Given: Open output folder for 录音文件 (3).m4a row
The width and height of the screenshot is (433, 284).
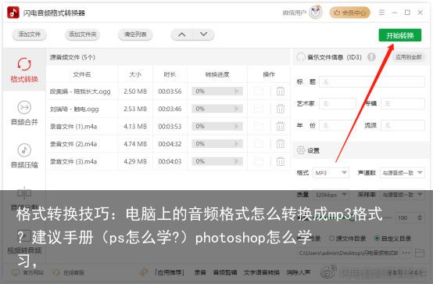Looking at the screenshot, I should click(259, 161).
